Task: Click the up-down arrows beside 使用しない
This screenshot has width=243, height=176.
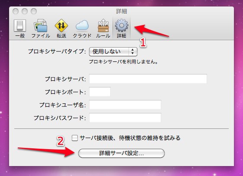Action: click(x=132, y=51)
